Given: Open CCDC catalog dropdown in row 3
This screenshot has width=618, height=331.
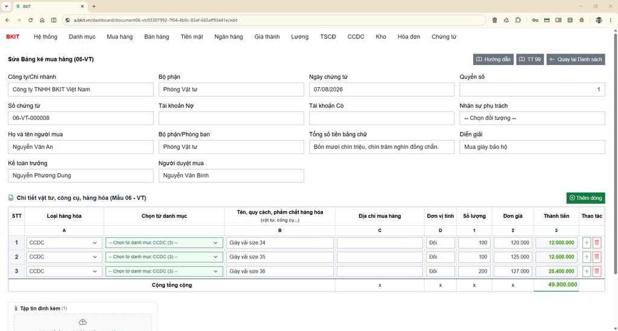Looking at the screenshot, I should [164, 271].
